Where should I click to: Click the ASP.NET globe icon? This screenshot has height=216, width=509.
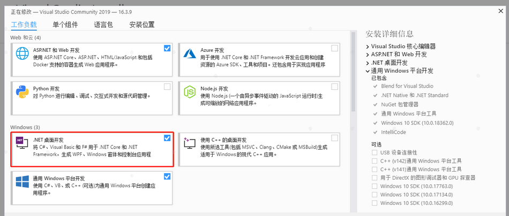point(23,54)
